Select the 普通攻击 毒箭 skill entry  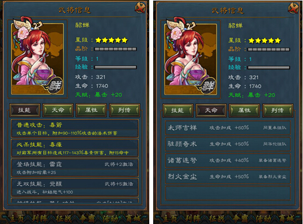click(75, 128)
